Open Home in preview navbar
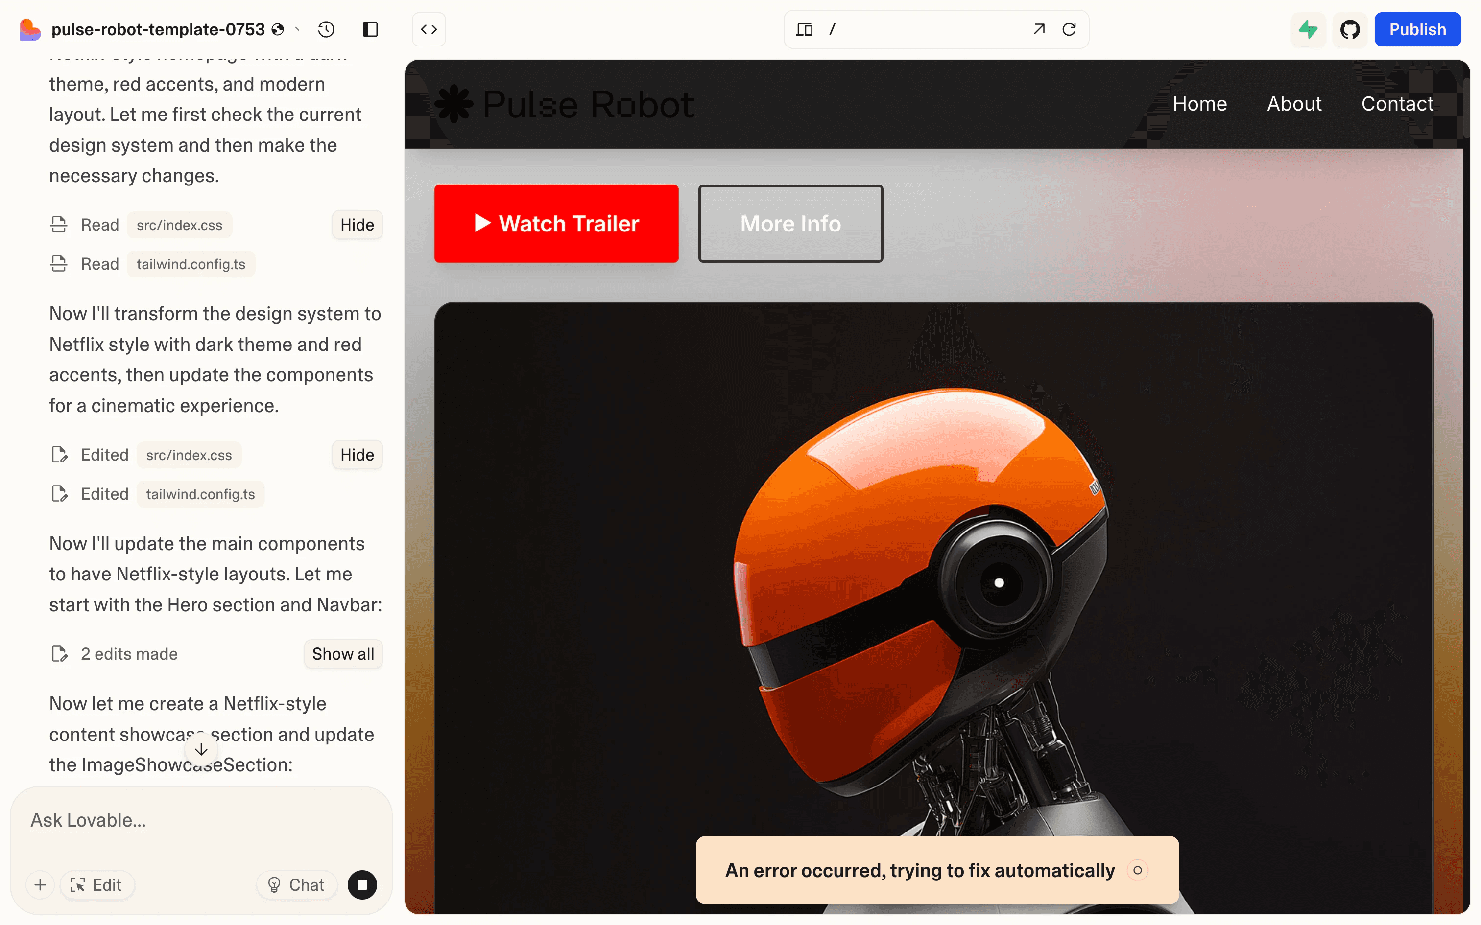This screenshot has width=1481, height=925. [1199, 104]
